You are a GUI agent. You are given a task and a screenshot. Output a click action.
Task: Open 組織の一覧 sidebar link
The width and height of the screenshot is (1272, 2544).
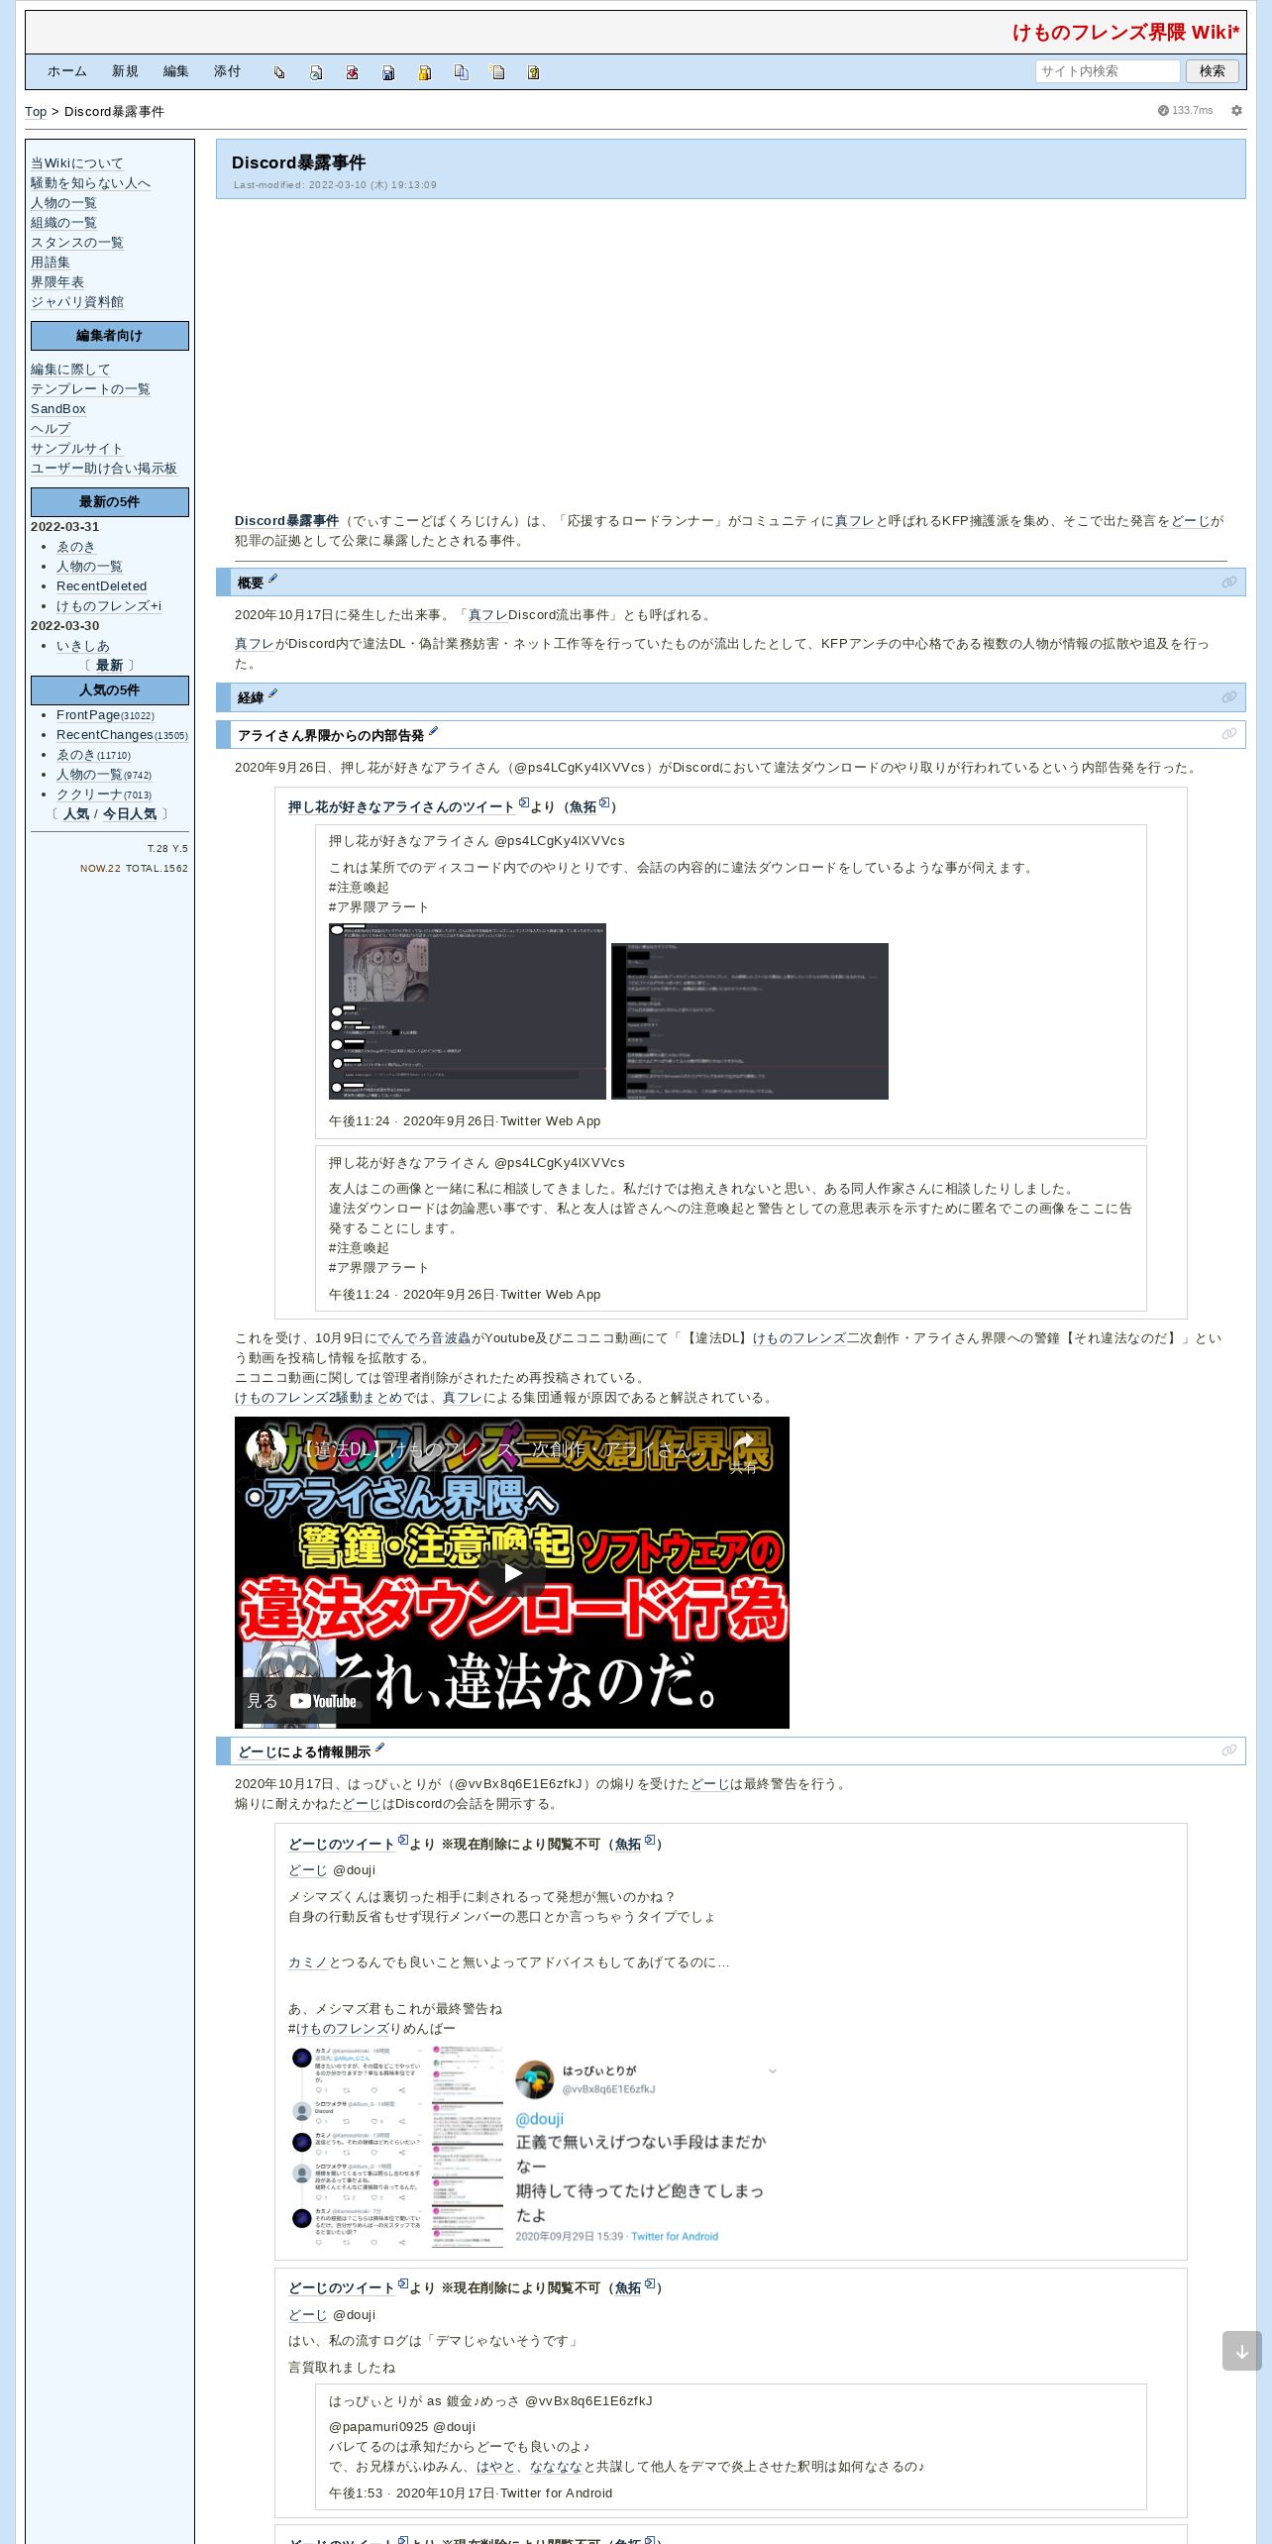63,223
